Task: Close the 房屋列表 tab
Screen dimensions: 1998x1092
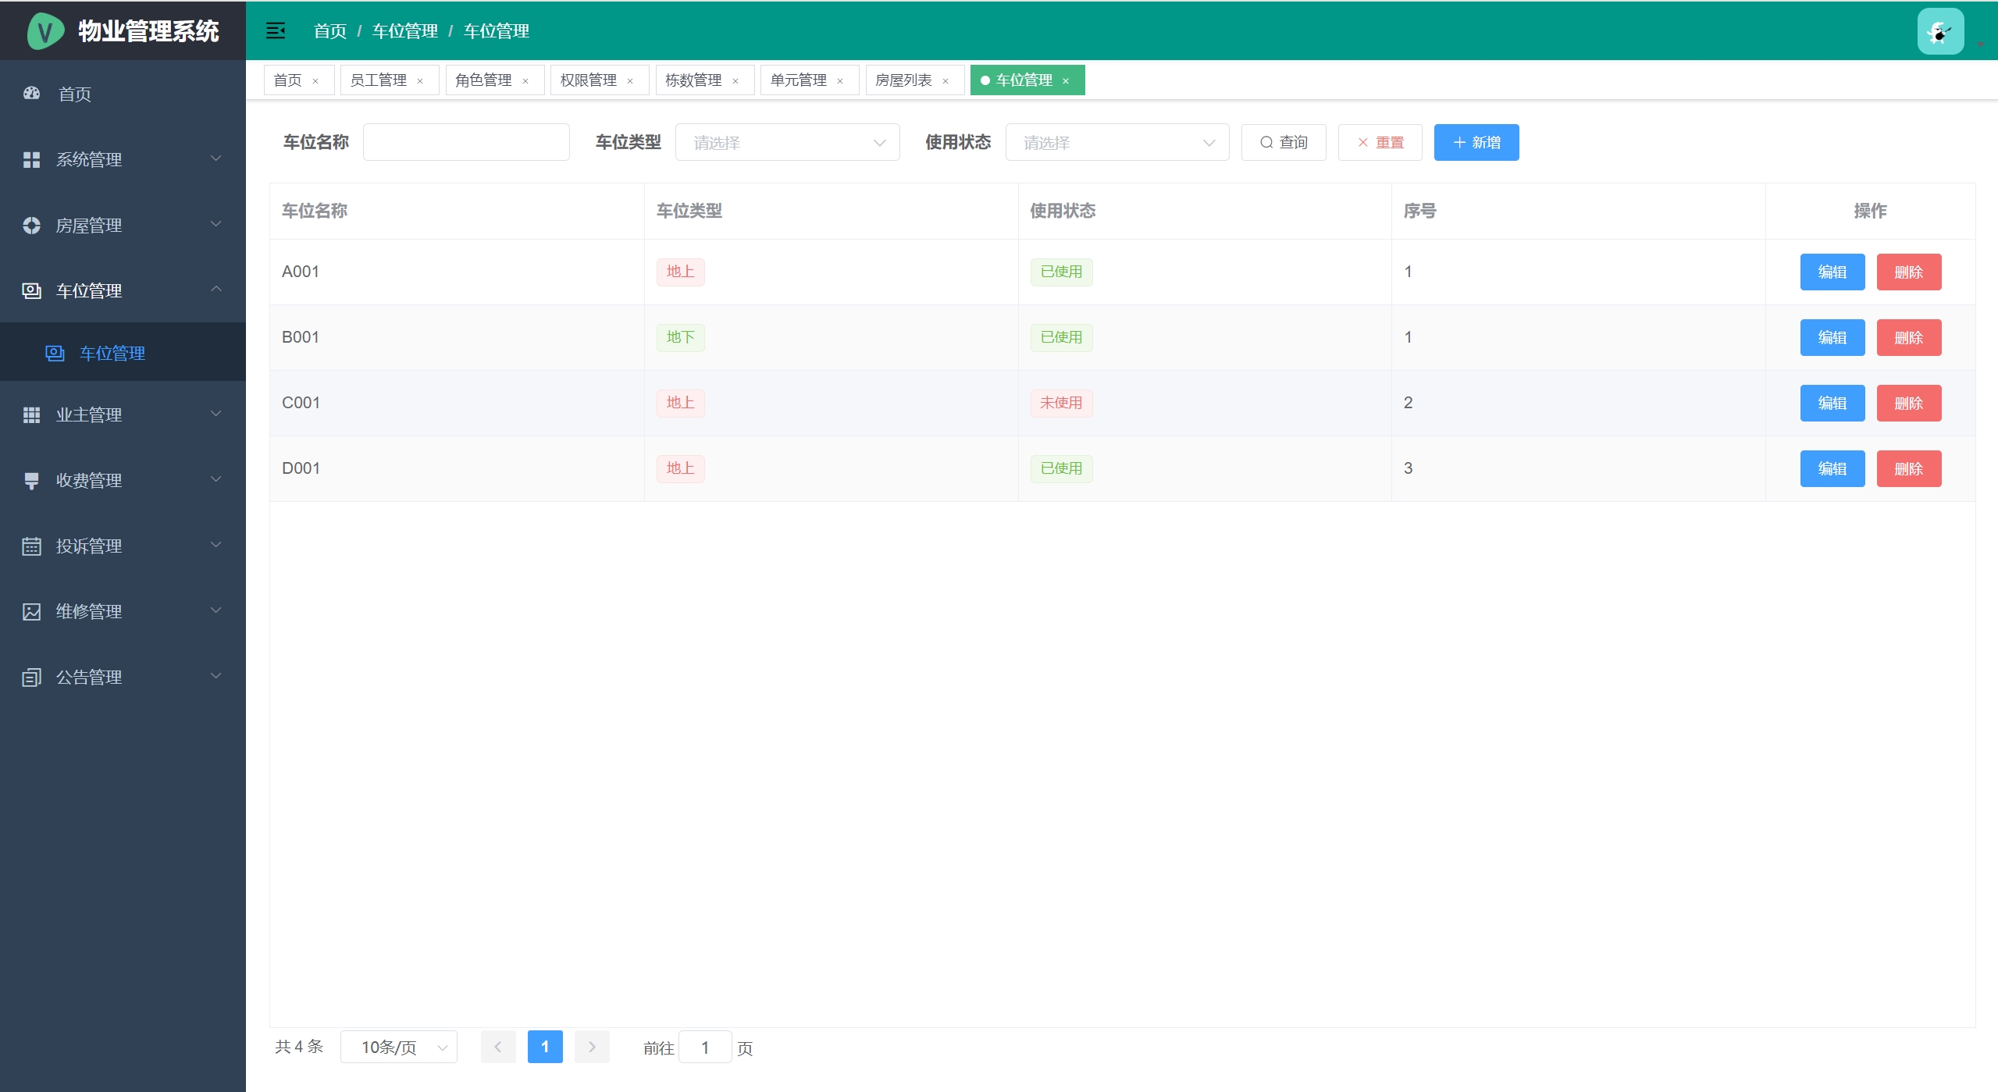Action: point(946,81)
